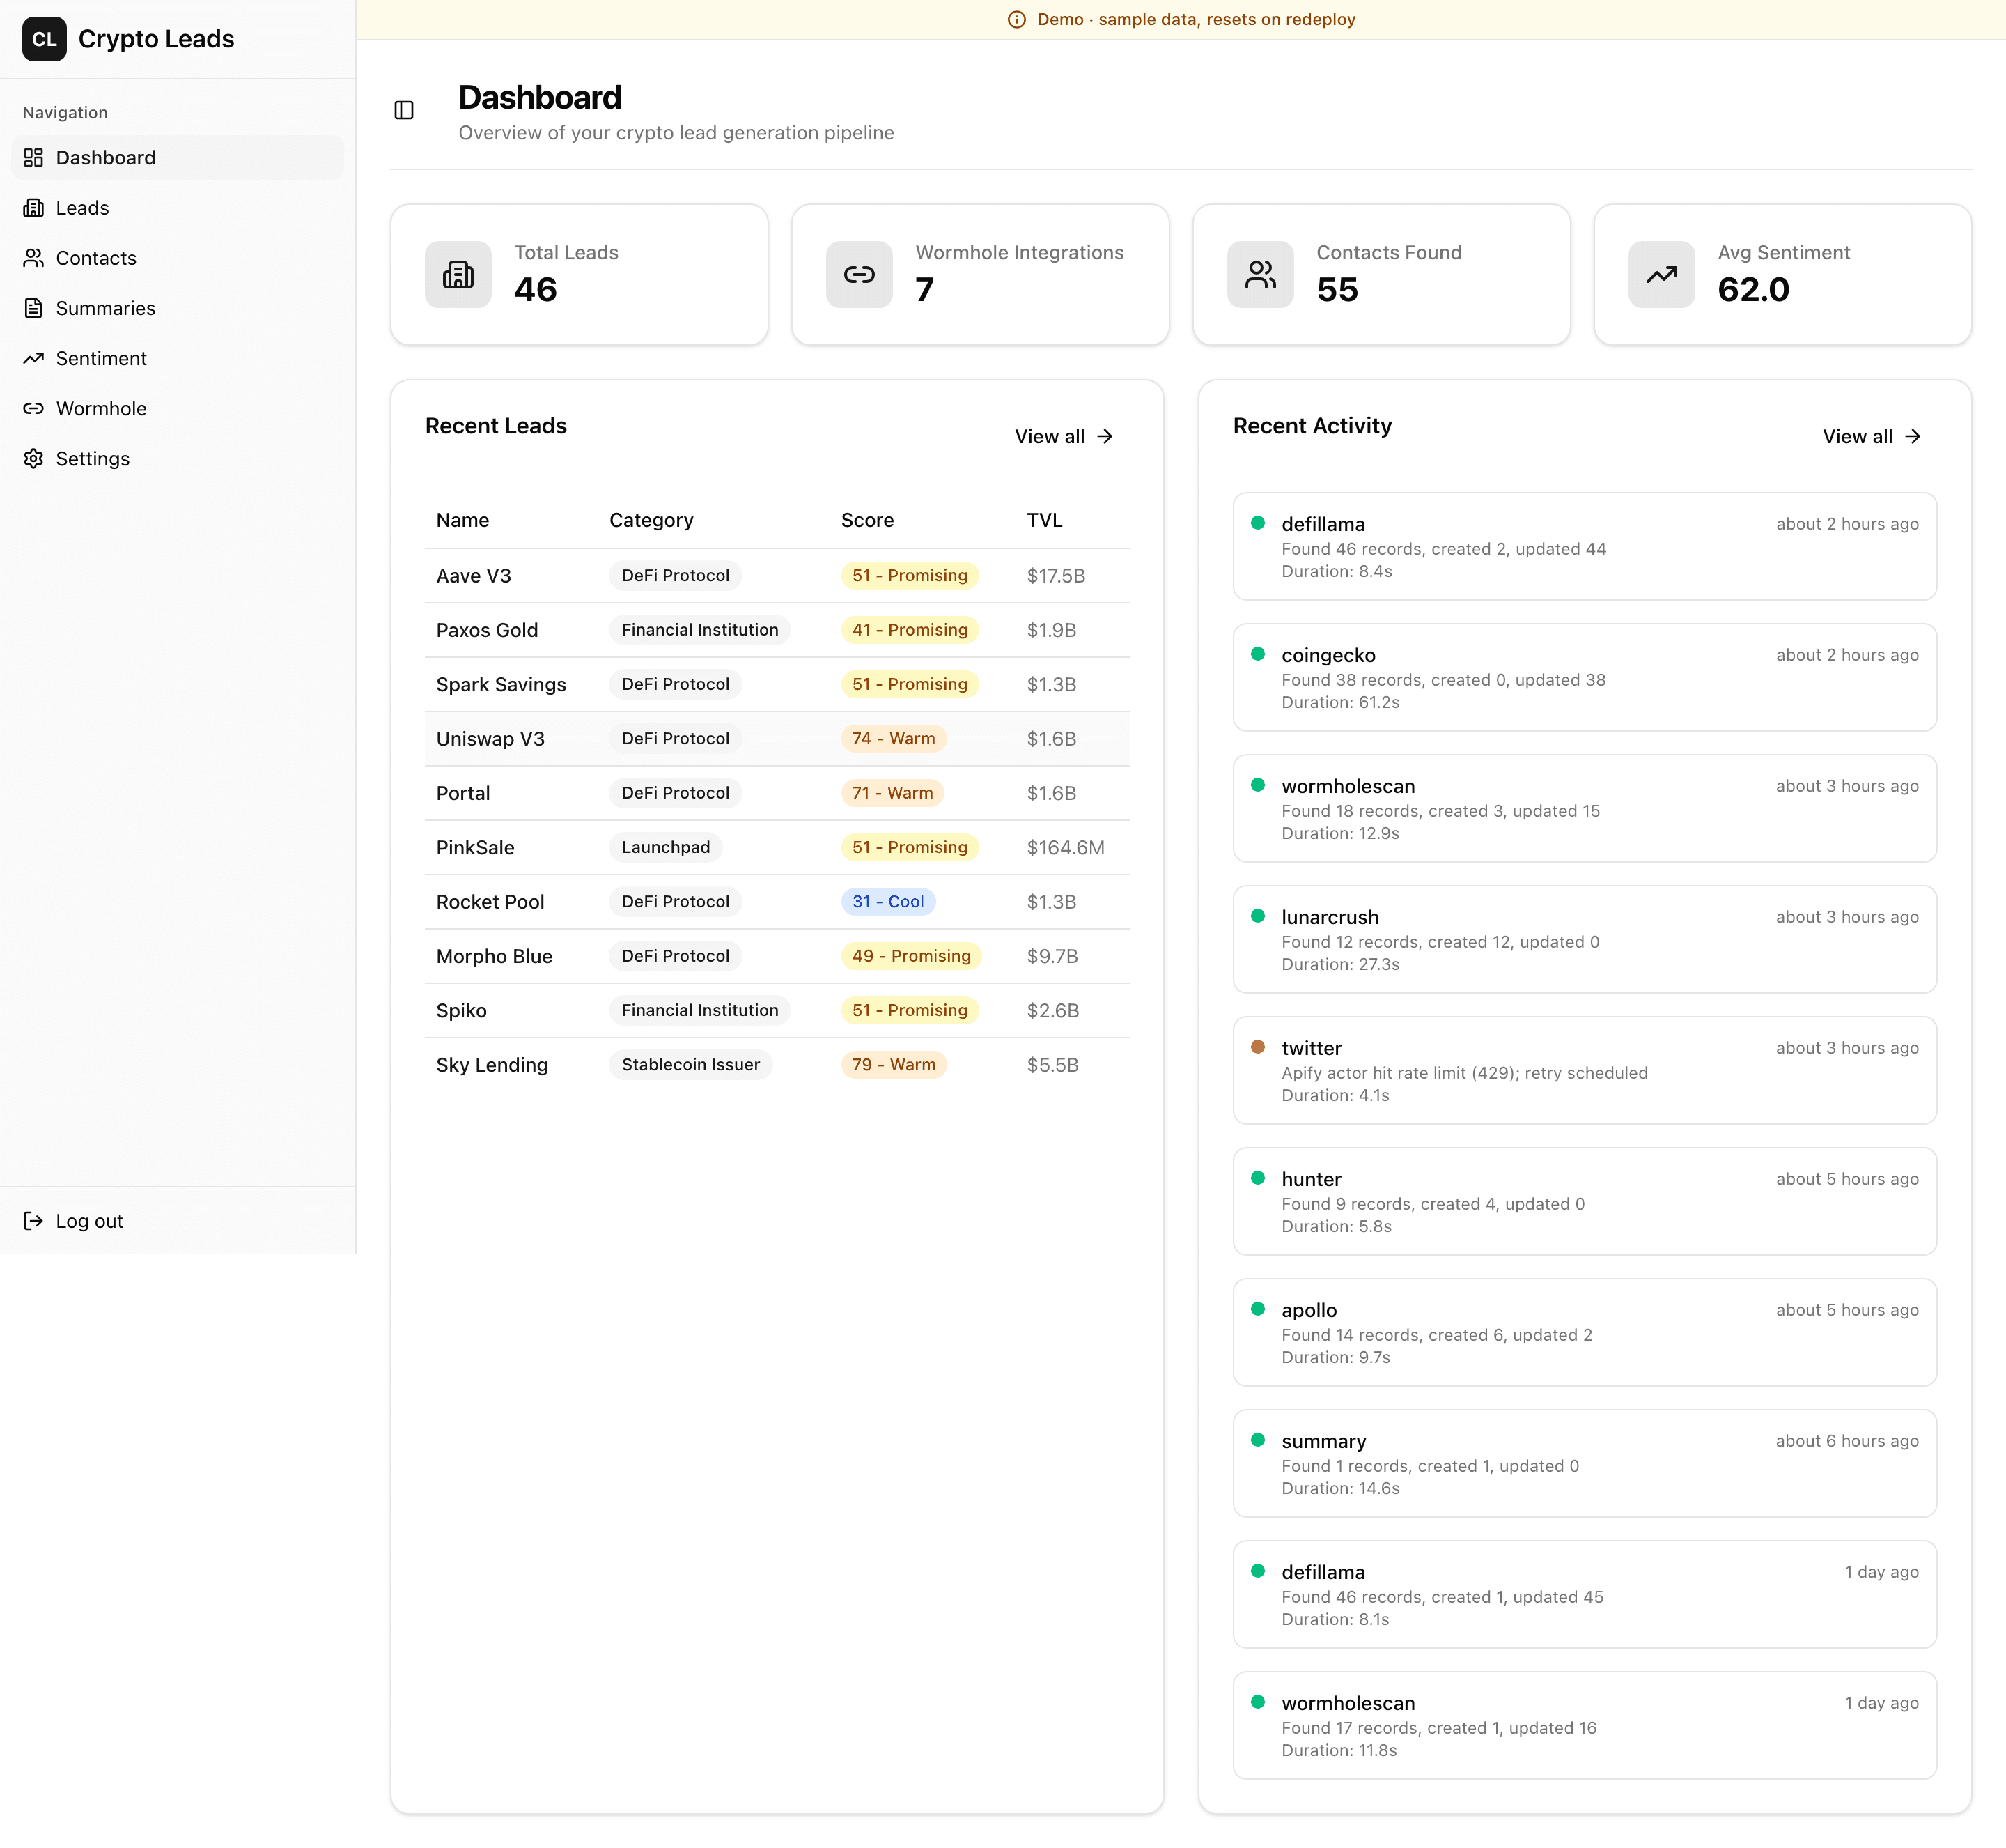
Task: Click the Sentiment trend icon in sidebar
Action: coord(34,358)
